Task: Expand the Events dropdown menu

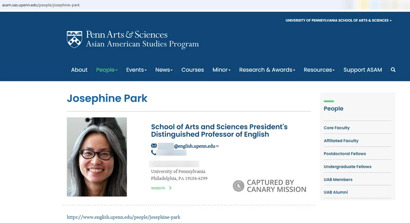Action: pos(136,70)
